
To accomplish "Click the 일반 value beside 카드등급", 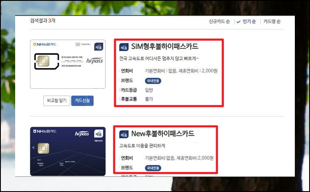I will [149, 90].
